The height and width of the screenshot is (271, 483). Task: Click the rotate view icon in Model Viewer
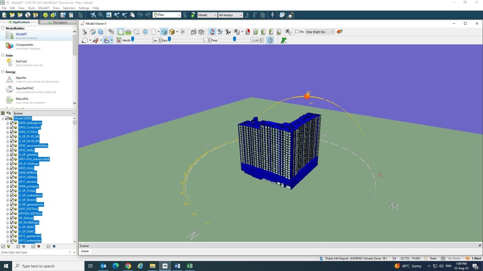pyautogui.click(x=212, y=32)
